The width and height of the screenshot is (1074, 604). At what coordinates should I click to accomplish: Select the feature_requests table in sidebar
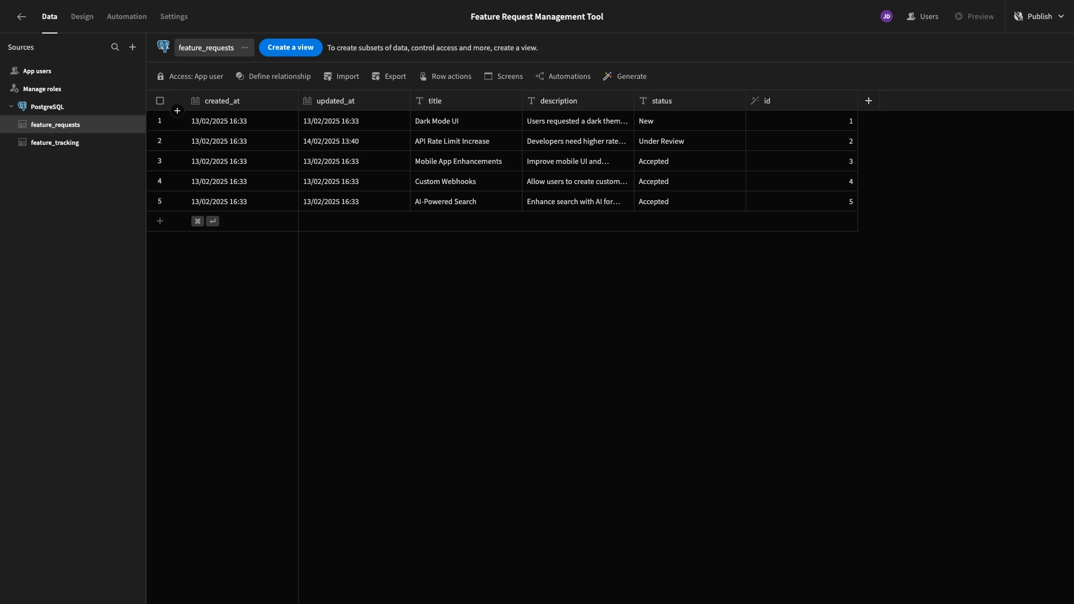click(73, 124)
